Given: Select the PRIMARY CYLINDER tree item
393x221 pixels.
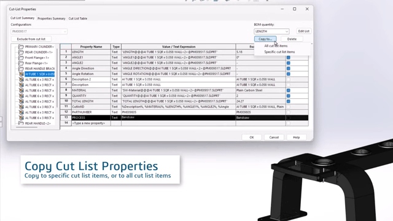Looking at the screenshot, I should point(39,47).
